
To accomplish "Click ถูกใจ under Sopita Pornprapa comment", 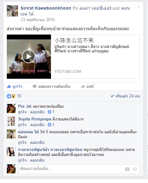I will pos(22,124).
